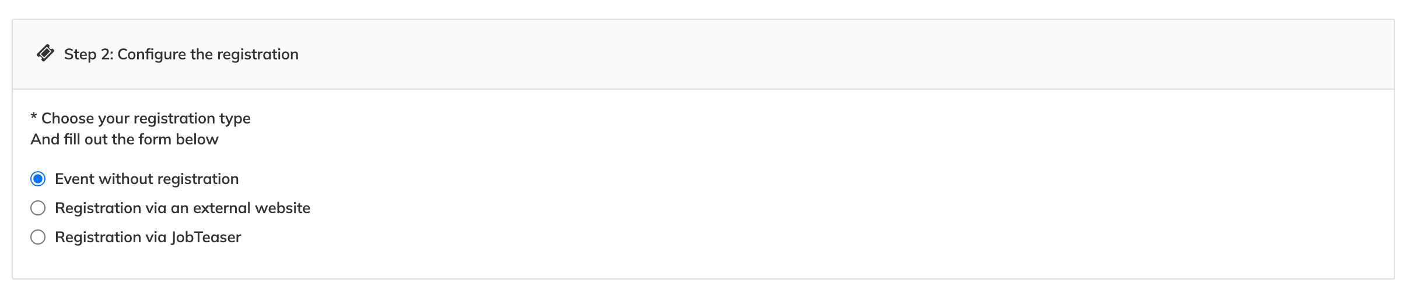Click the "Choose your registration type" field label
Image resolution: width=1408 pixels, height=297 pixels.
(145, 118)
